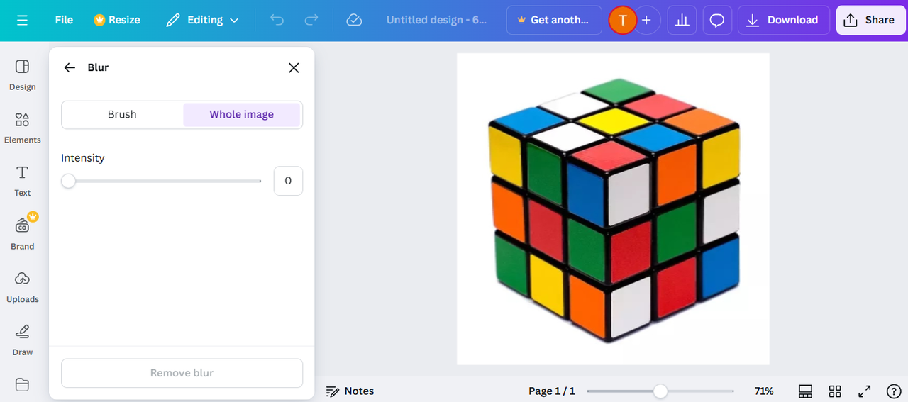Open the Uploads sidebar panel
This screenshot has width=908, height=402.
22,286
